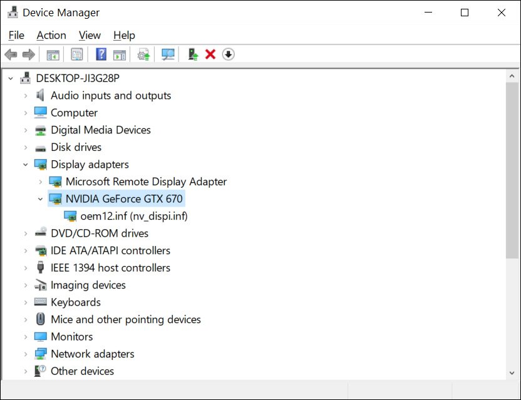Viewport: 521px width, 400px height.
Task: Expand the Microsoft Remote Display Adapter node
Action: (x=41, y=182)
